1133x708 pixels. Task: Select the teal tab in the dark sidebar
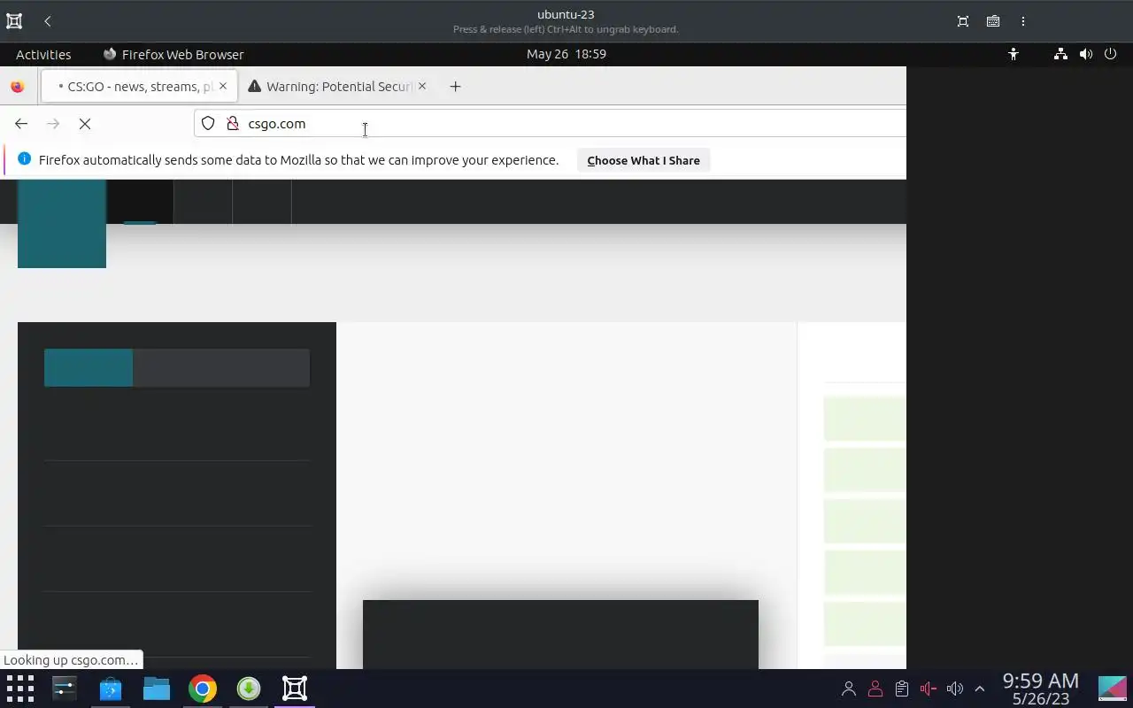coord(89,368)
